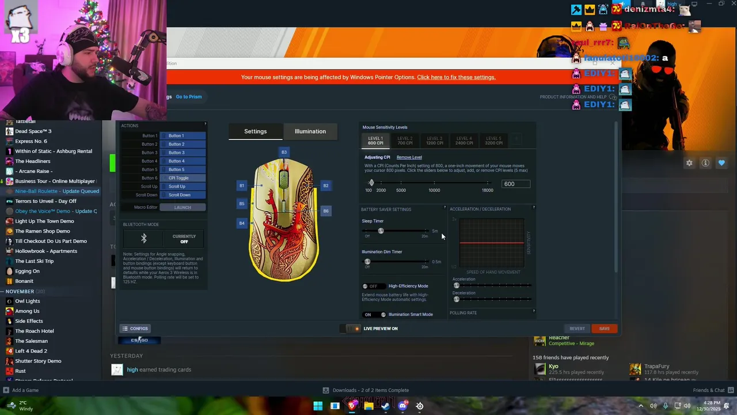
Task: Click Steam favorite heart icon
Action: click(721, 163)
